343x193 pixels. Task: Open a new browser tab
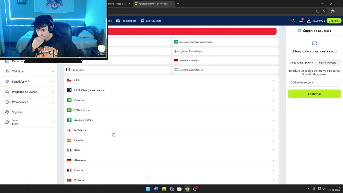point(178,4)
